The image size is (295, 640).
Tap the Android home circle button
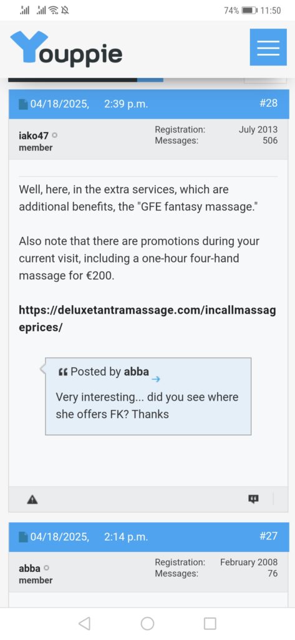point(147,623)
